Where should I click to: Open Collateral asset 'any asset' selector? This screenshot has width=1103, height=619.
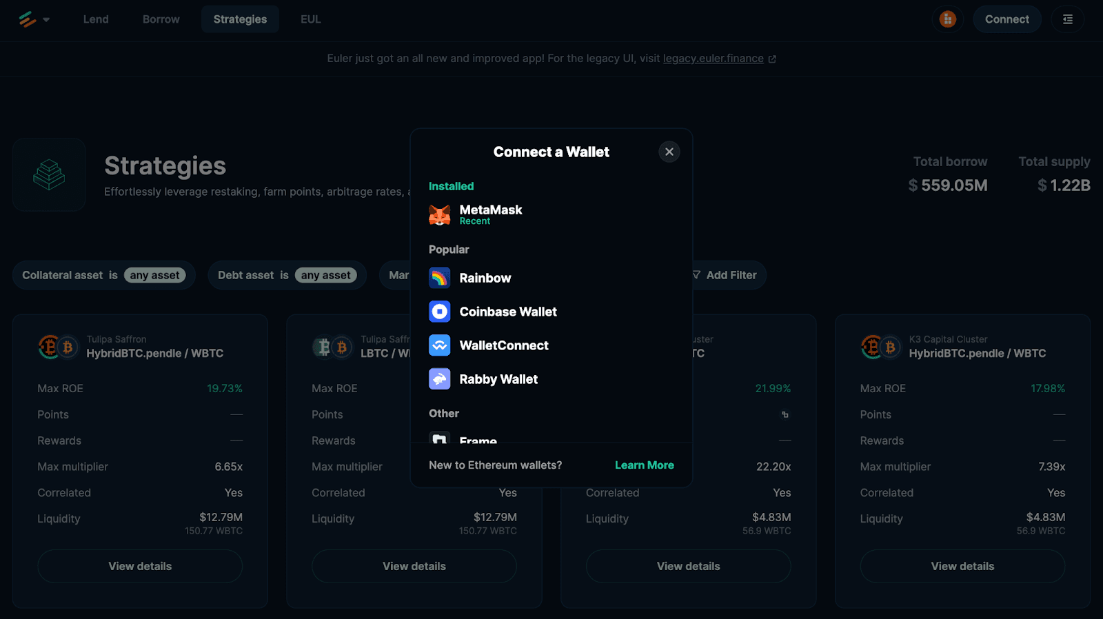tap(154, 275)
